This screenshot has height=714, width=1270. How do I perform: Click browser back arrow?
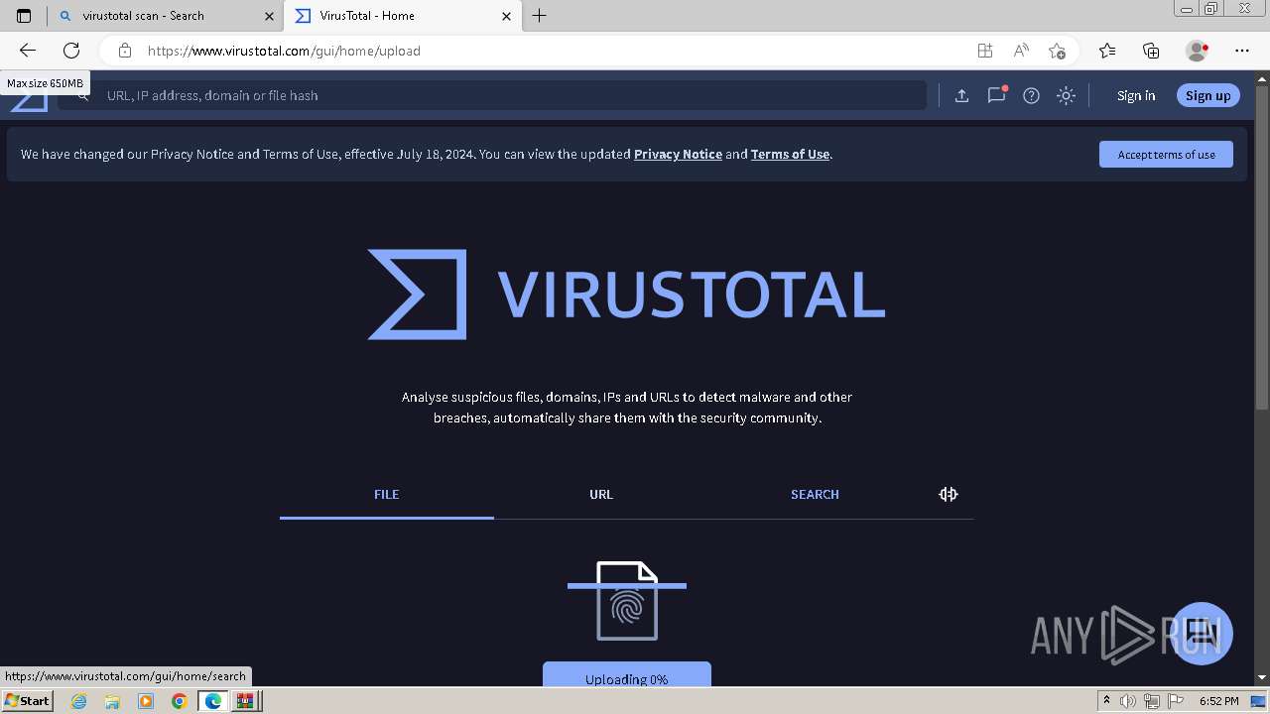click(x=28, y=51)
